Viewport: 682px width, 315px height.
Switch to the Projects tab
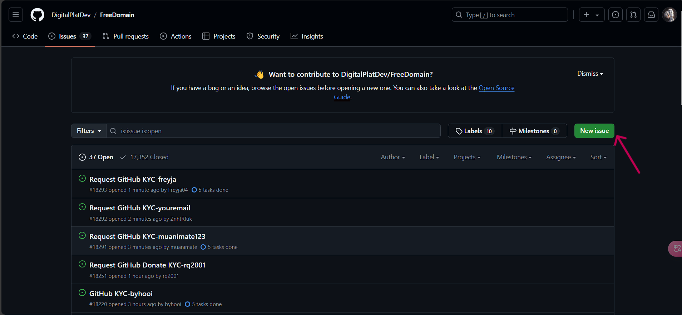(219, 36)
